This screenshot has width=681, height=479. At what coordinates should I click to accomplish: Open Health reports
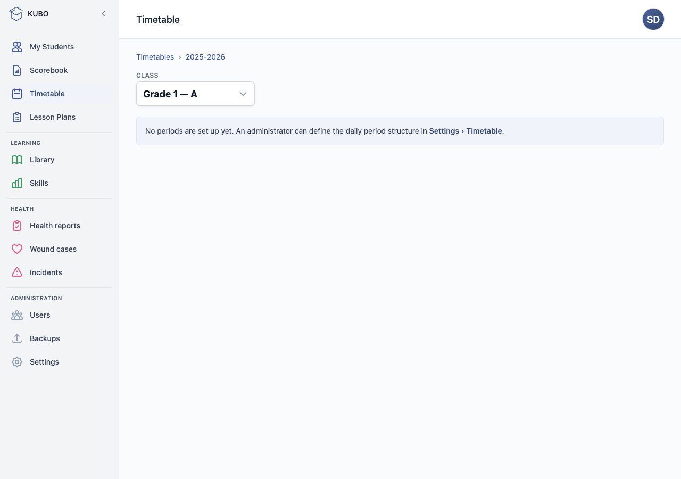pos(60,226)
